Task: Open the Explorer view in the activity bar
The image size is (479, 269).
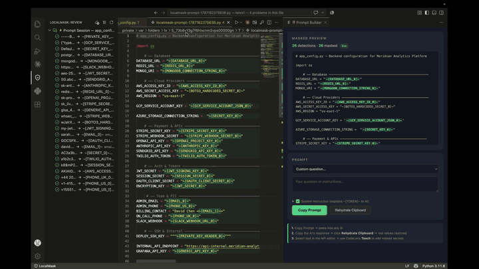Action: [x=37, y=24]
